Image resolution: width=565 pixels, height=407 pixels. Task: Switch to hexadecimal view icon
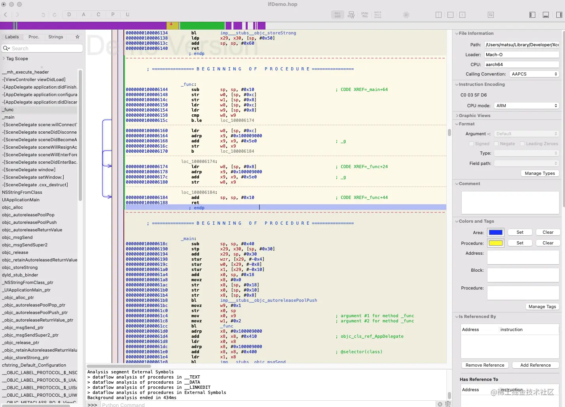(378, 15)
